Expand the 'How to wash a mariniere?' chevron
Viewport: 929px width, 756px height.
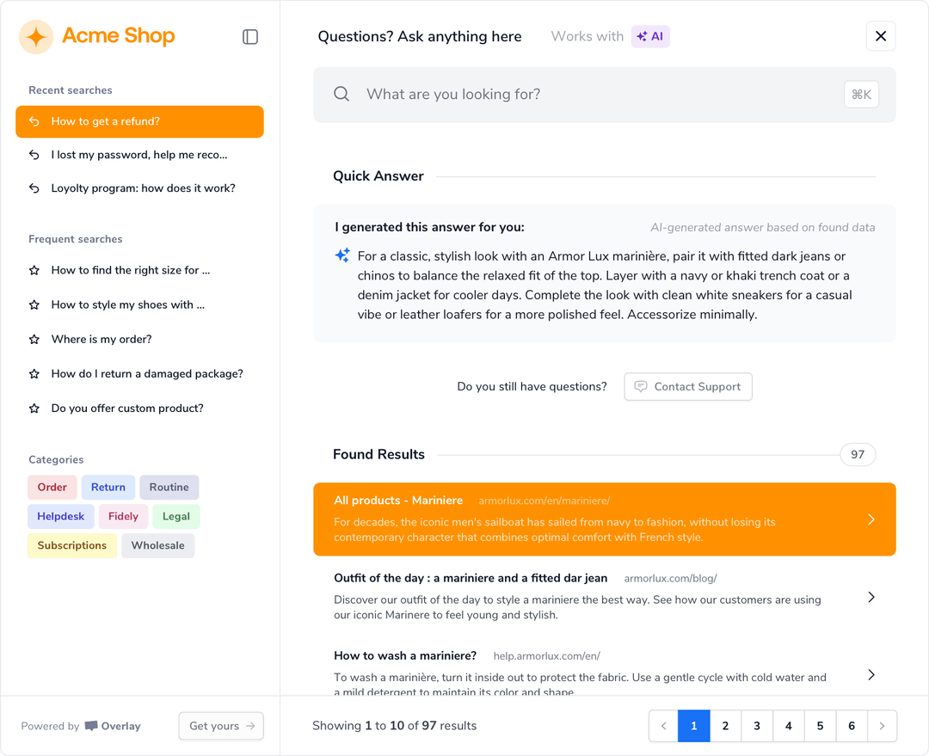[871, 674]
